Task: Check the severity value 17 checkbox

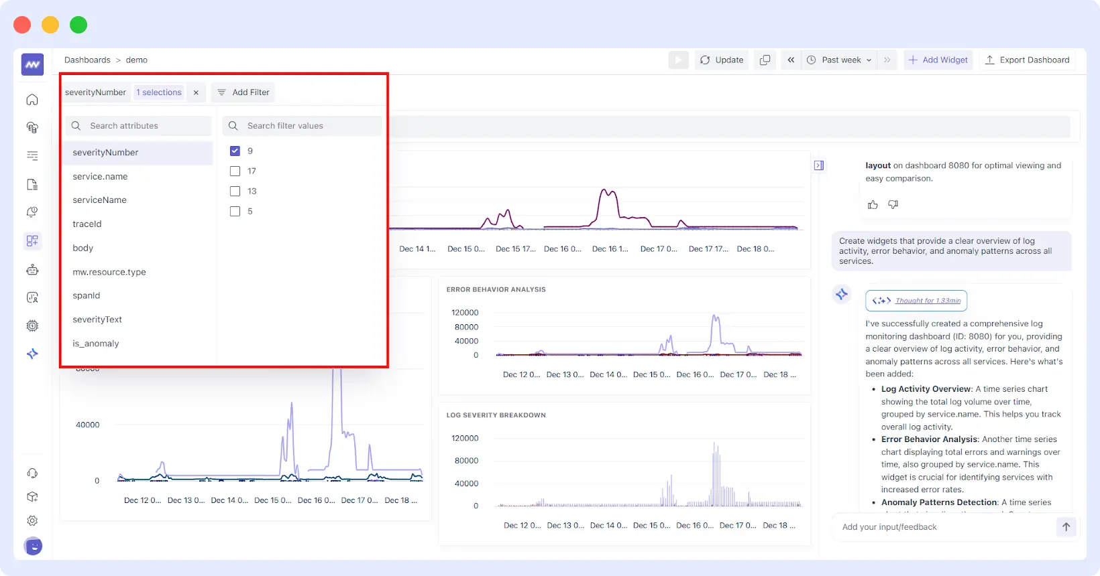Action: tap(235, 171)
